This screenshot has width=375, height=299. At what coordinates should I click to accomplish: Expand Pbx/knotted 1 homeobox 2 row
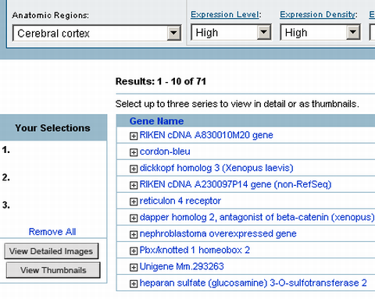[134, 251]
